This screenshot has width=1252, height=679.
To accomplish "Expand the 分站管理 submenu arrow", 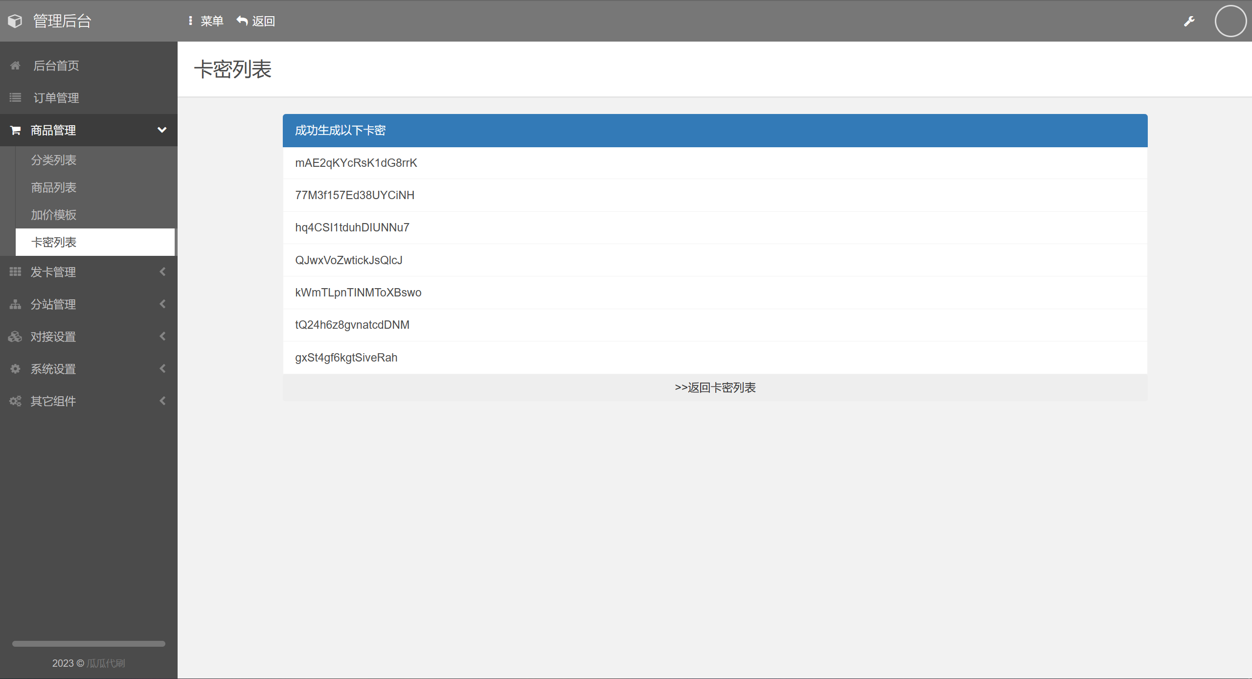I will click(x=162, y=304).
